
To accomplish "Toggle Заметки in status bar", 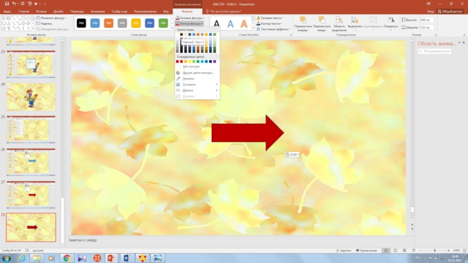I will pyautogui.click(x=343, y=251).
